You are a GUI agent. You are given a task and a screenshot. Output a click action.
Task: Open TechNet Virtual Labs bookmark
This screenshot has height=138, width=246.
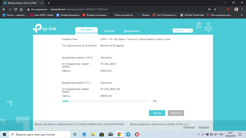pyautogui.click(x=192, y=15)
